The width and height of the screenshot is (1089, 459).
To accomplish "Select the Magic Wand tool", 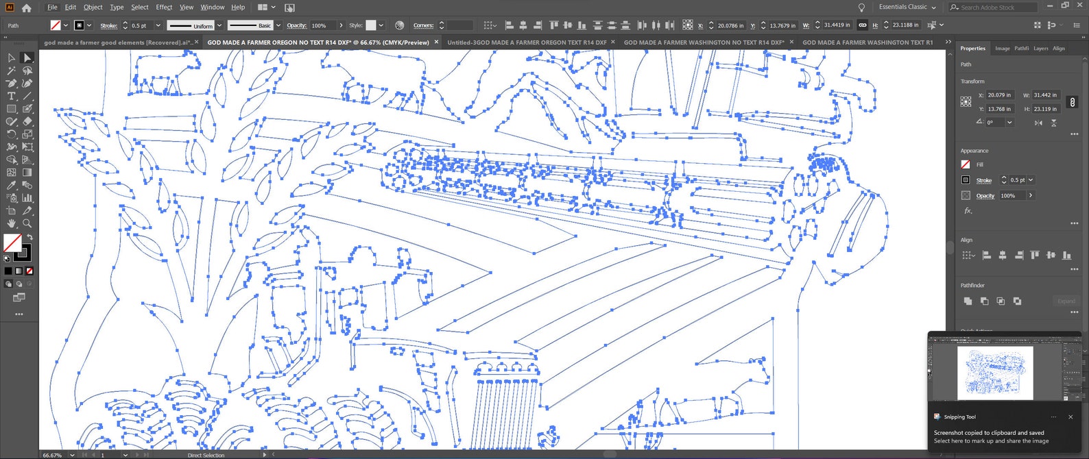I will [11, 71].
